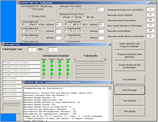Select the PIO-Karte interface radio button
158x122 pixels.
tap(30, 9)
